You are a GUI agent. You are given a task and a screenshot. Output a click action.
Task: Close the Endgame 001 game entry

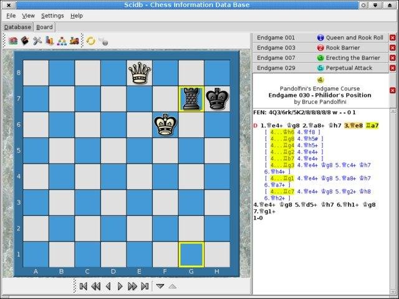[x=392, y=37]
